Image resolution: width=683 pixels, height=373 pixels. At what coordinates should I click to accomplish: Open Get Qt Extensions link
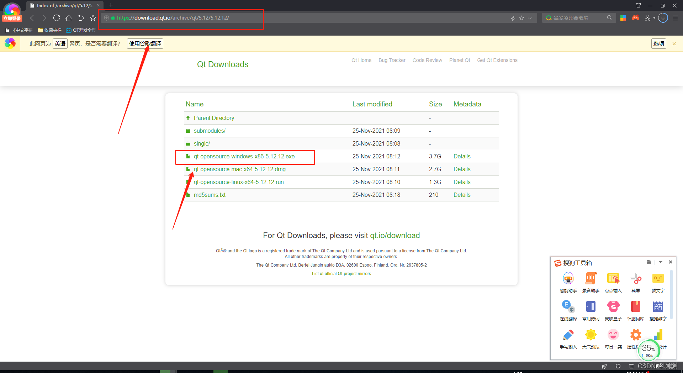[497, 60]
